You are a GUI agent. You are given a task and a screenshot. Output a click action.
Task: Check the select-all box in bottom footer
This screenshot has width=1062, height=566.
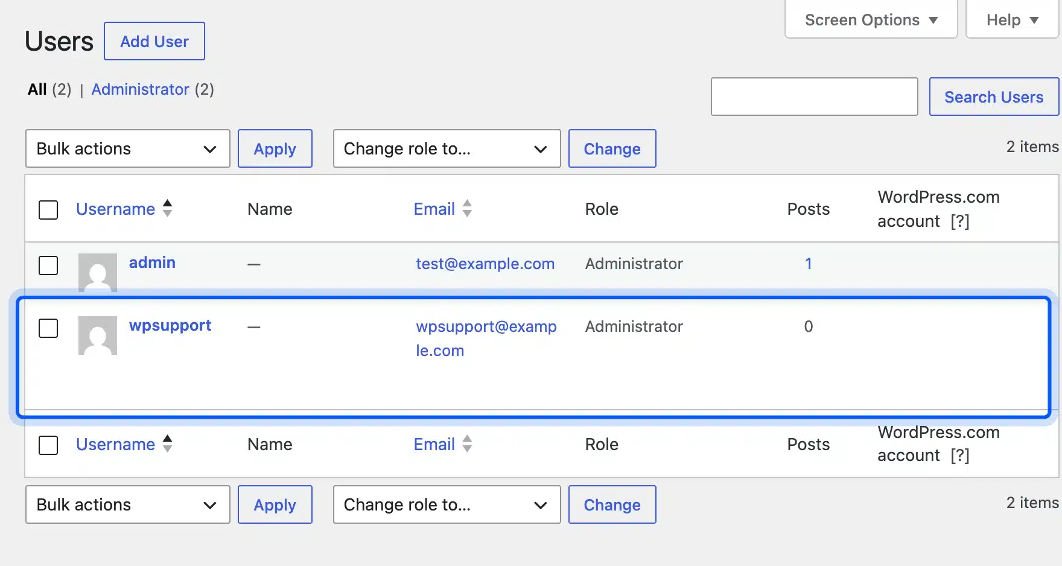coord(48,445)
